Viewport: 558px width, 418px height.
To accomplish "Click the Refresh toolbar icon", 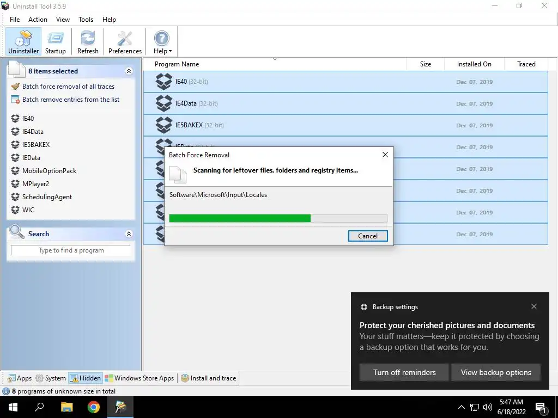I will point(88,42).
